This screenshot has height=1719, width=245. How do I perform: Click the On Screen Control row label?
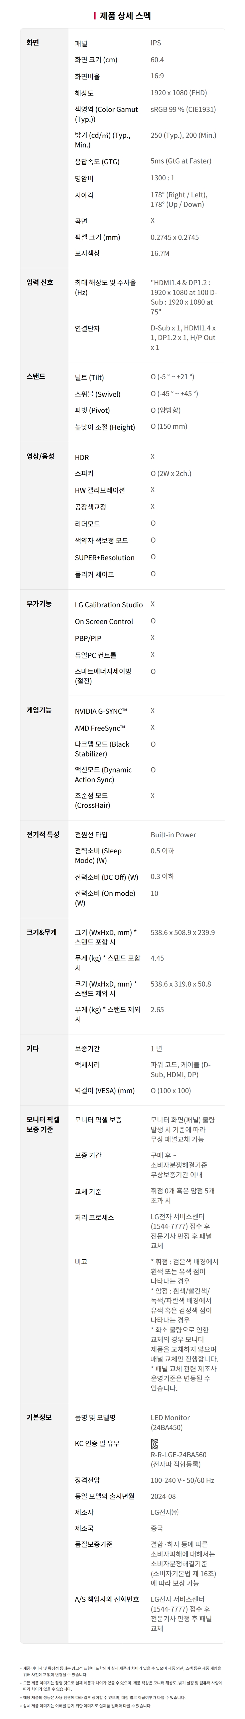click(x=104, y=621)
